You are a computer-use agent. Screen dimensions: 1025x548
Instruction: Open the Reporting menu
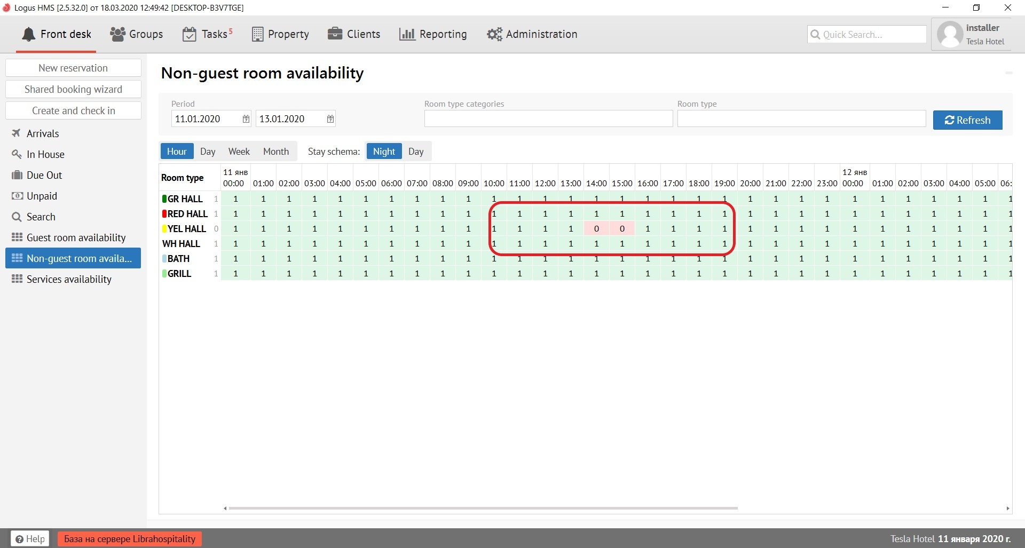(x=433, y=34)
